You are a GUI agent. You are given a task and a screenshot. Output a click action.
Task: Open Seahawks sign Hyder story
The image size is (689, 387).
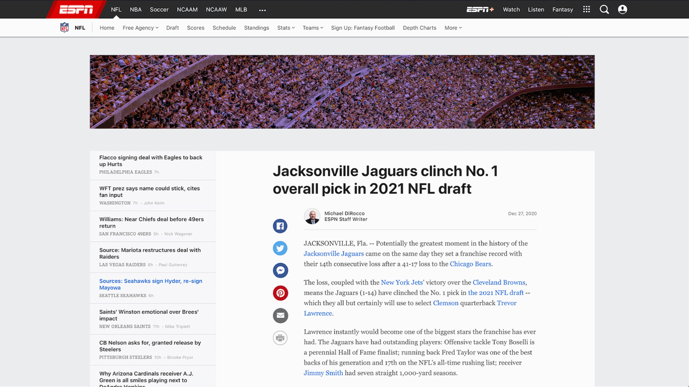[x=151, y=284]
